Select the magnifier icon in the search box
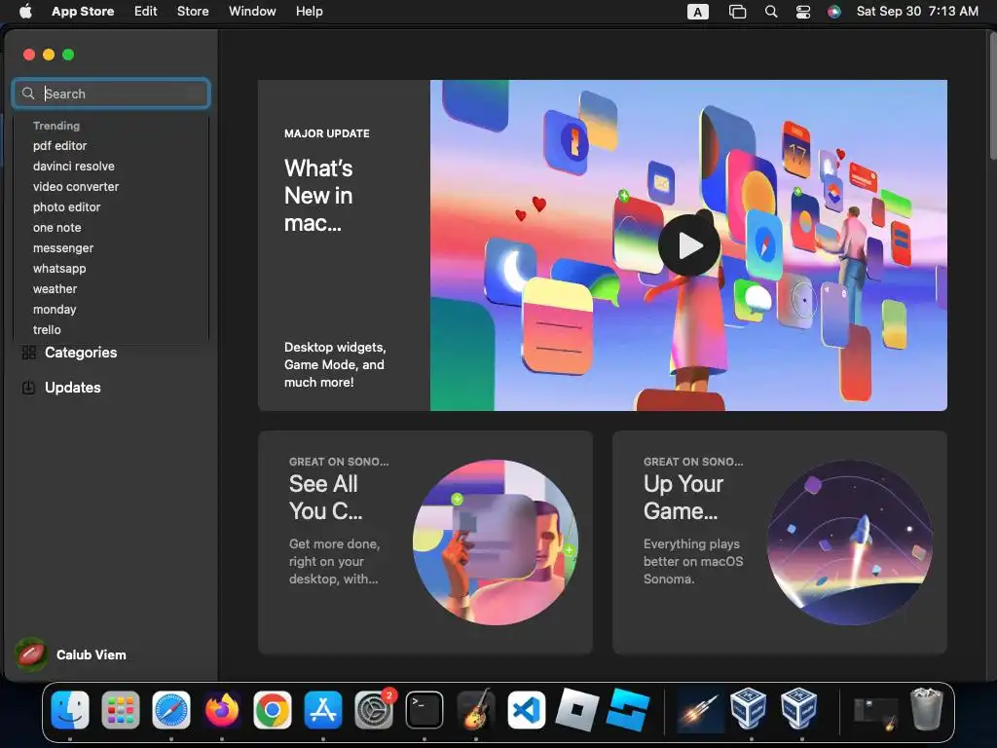 tap(28, 93)
